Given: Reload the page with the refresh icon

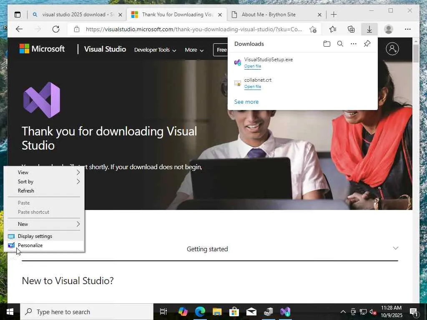Looking at the screenshot, I should pyautogui.click(x=56, y=29).
